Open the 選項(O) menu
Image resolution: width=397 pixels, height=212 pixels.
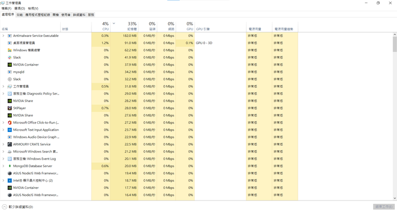19,8
